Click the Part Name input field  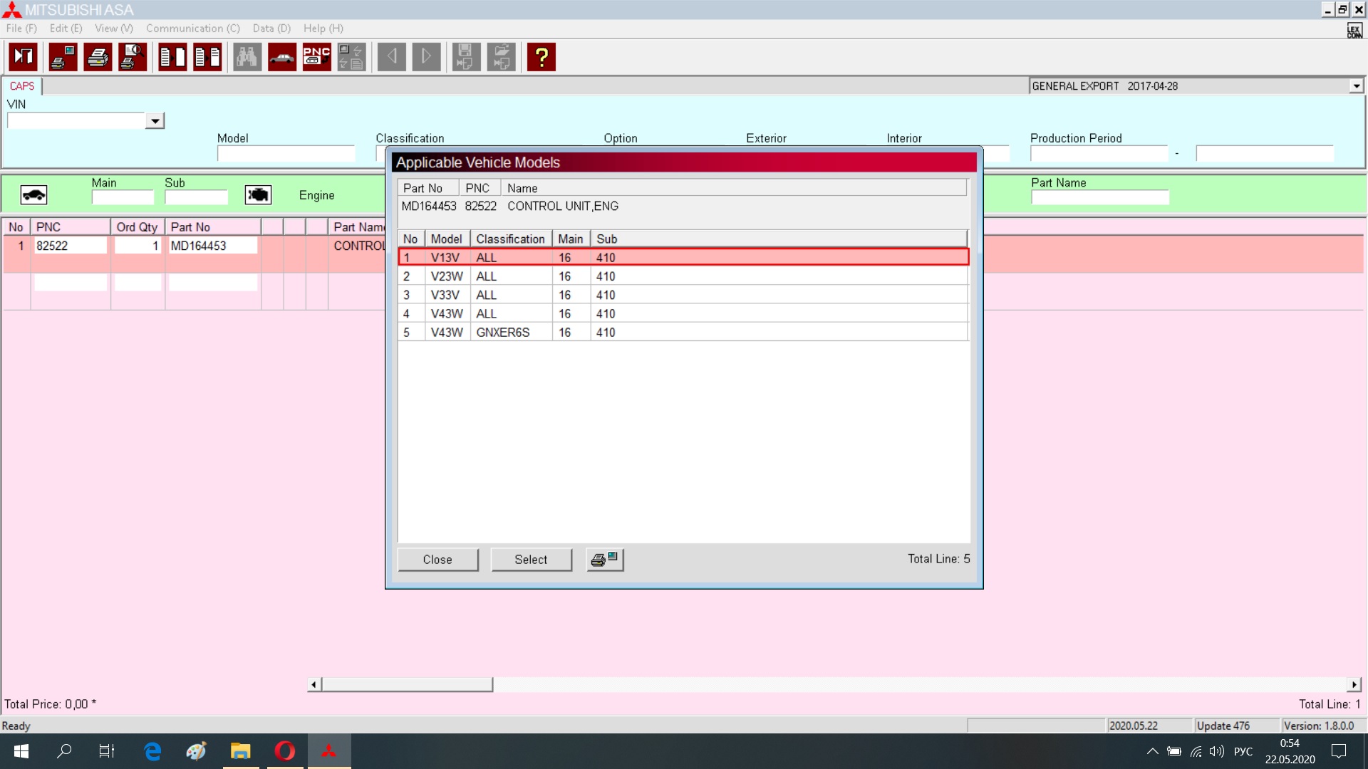(x=1099, y=197)
